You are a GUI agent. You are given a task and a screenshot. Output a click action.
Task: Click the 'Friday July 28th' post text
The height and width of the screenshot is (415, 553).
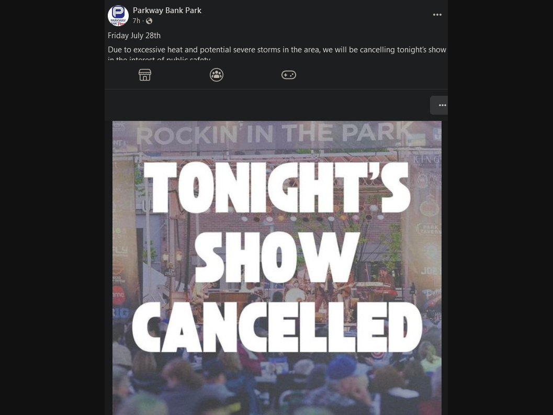134,36
